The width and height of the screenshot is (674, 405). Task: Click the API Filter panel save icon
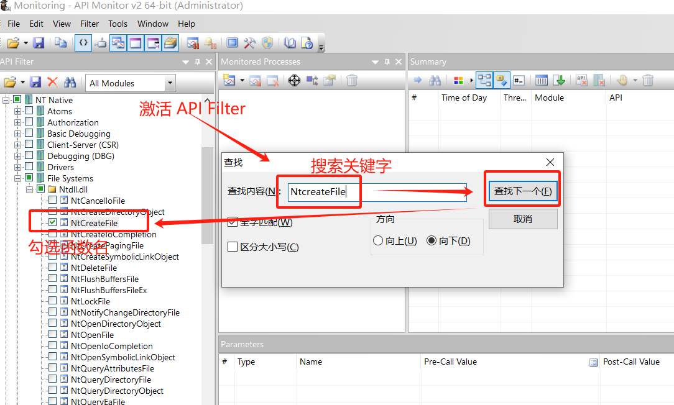35,82
